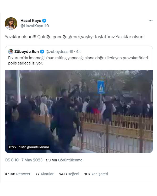
Task: Open the ÖS 8:10 · 7 May 2023 timestamp
Action: [x=24, y=160]
